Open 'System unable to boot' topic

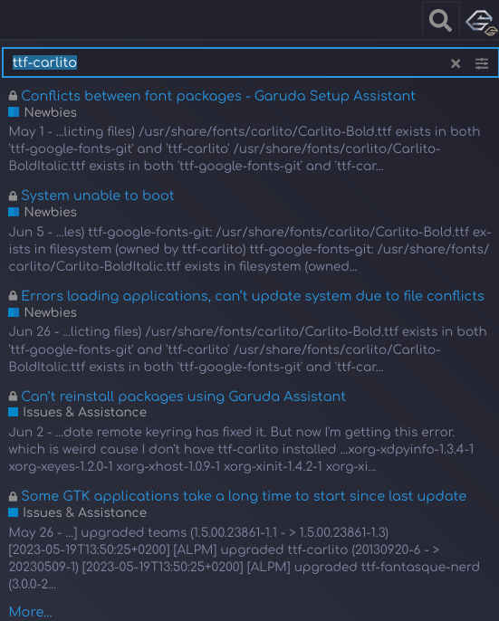tap(98, 196)
